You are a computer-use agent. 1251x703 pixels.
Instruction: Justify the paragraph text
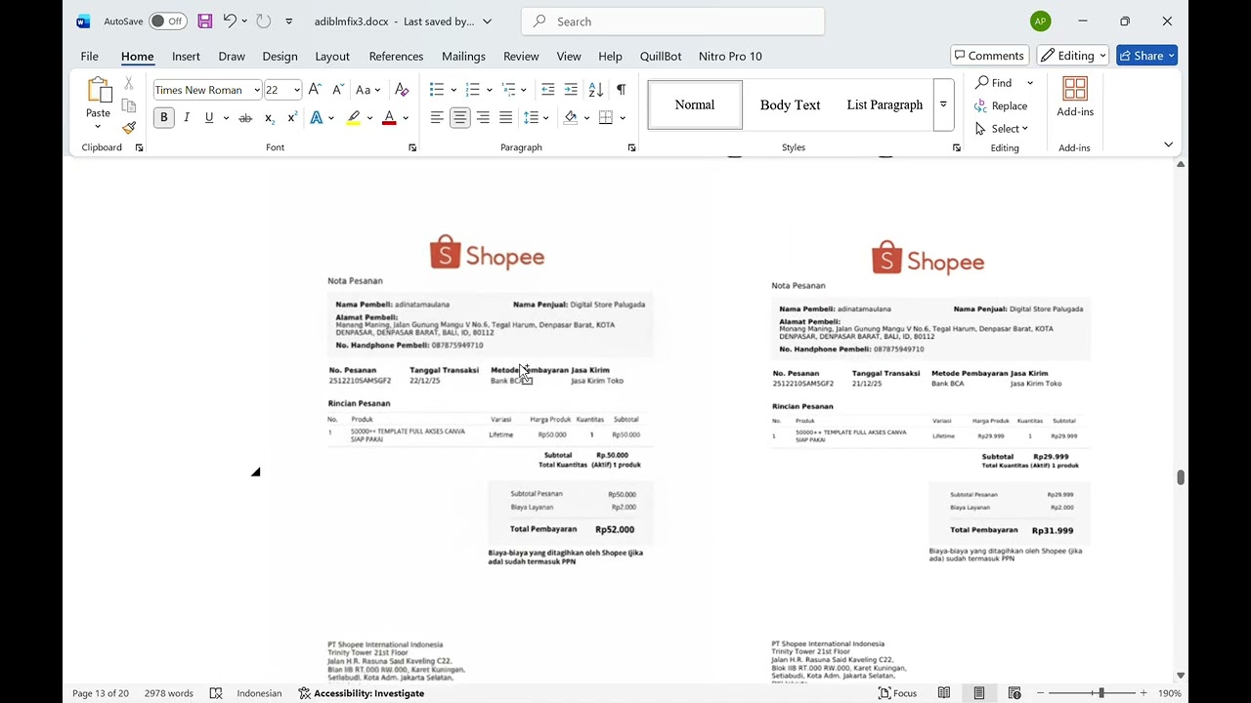(505, 118)
